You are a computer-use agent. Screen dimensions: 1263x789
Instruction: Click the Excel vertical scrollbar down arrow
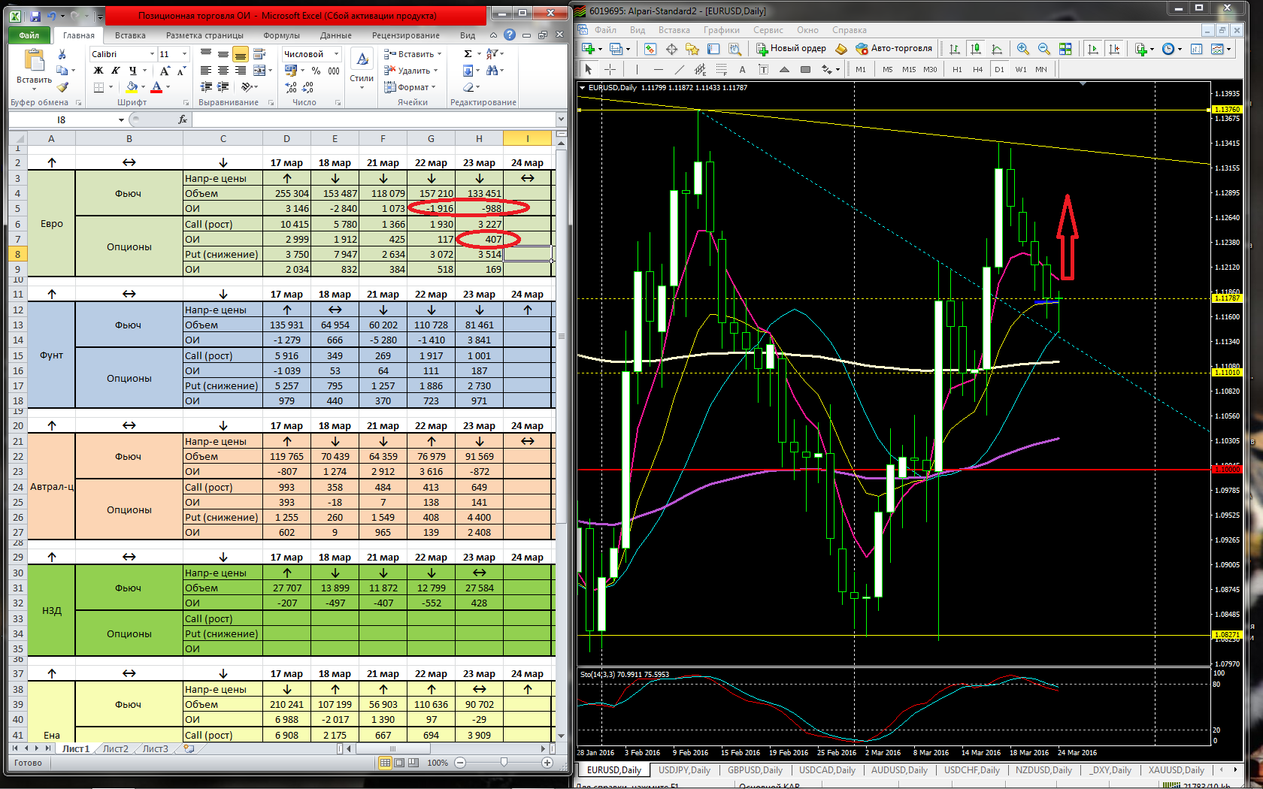561,736
